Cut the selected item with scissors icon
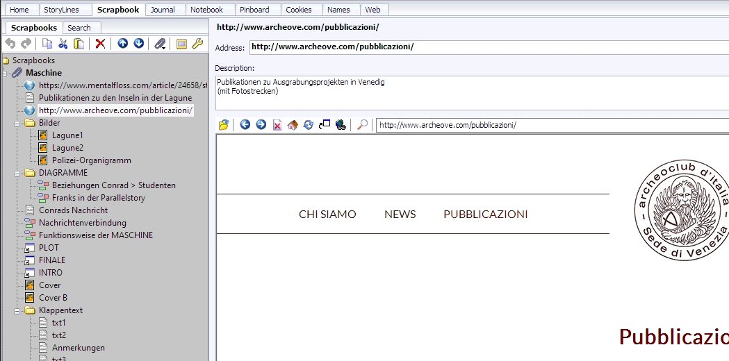Viewport: 729px width, 361px height. pos(63,44)
